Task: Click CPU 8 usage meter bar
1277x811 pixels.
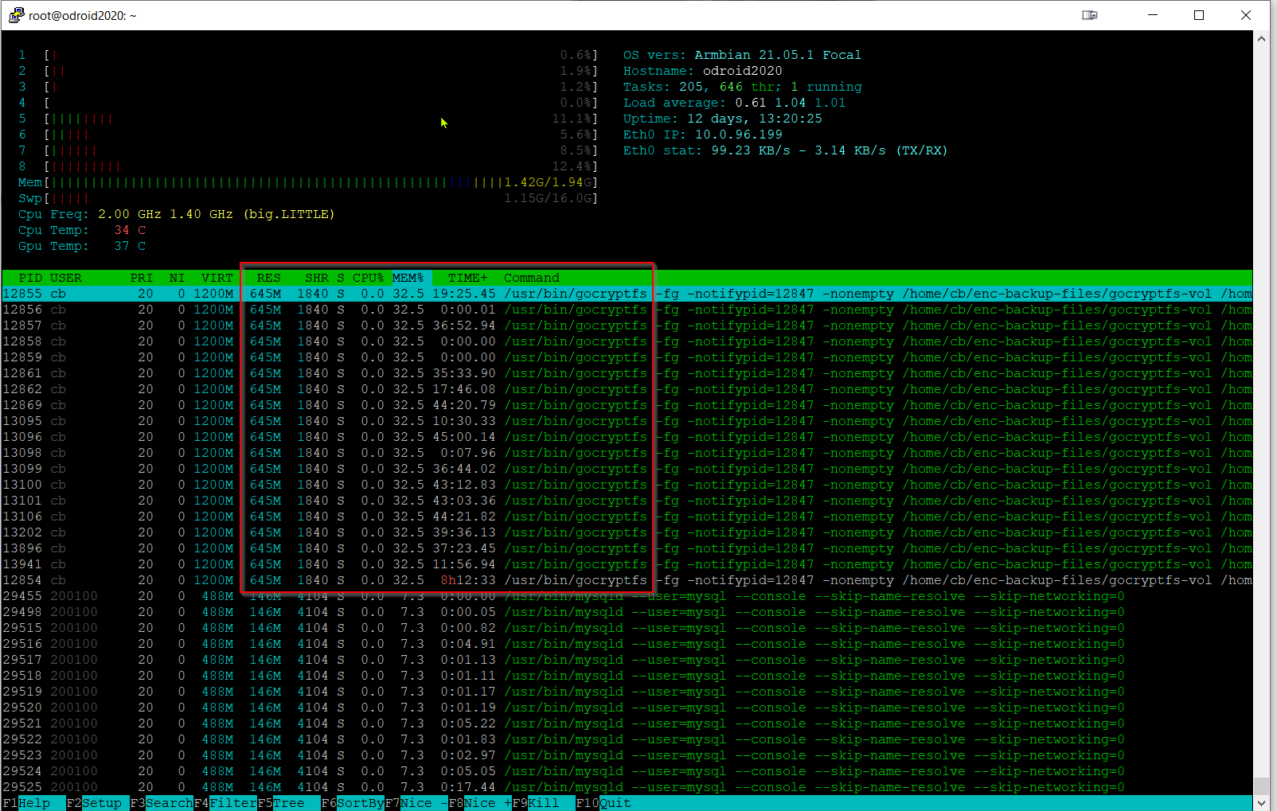Action: point(321,166)
